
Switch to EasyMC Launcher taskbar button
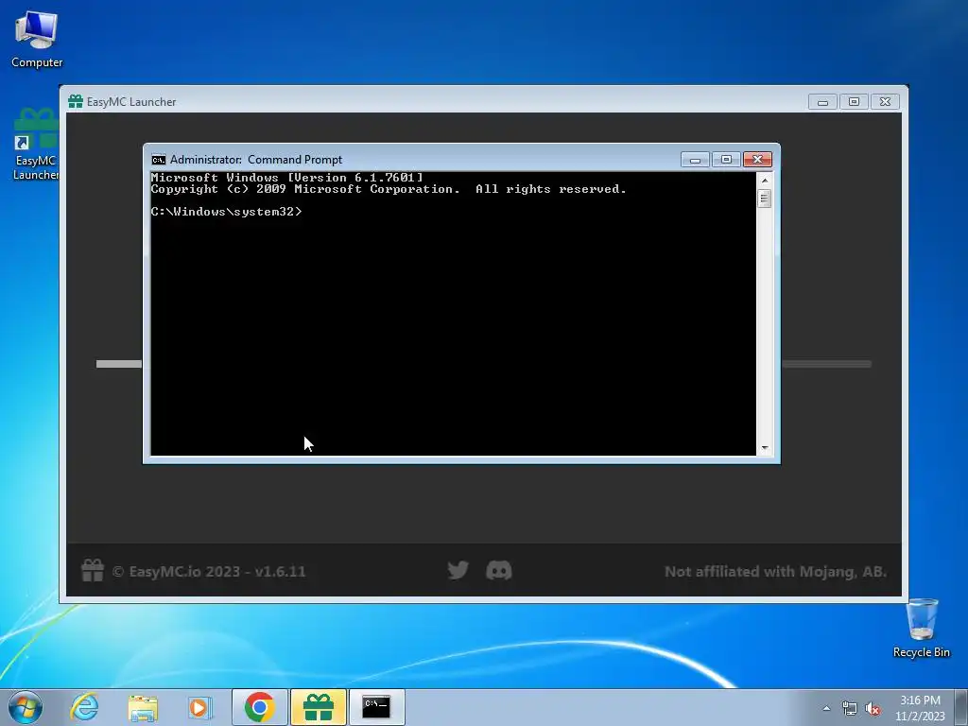click(319, 707)
